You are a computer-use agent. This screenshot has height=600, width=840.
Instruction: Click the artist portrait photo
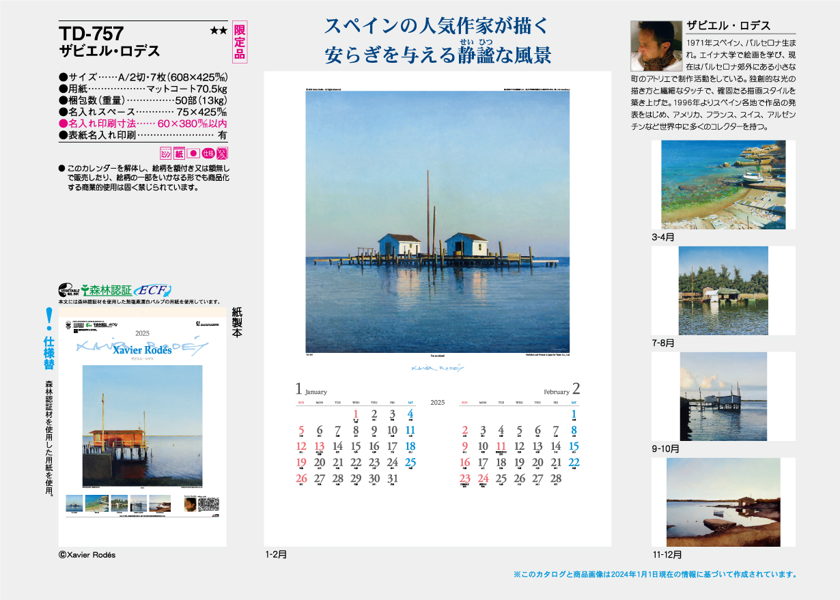click(x=656, y=46)
